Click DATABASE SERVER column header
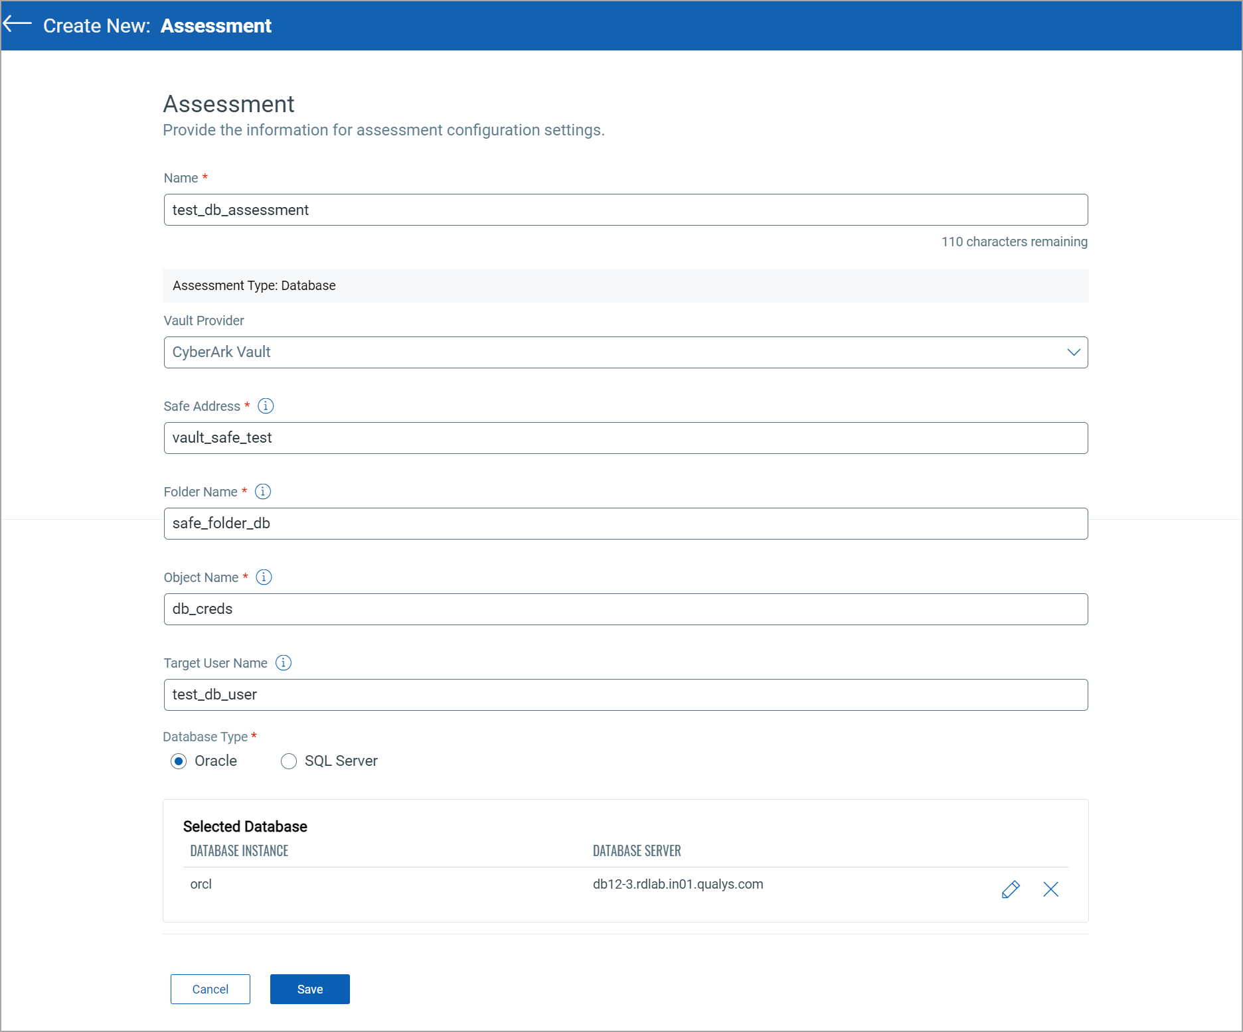Image resolution: width=1243 pixels, height=1032 pixels. 637,851
